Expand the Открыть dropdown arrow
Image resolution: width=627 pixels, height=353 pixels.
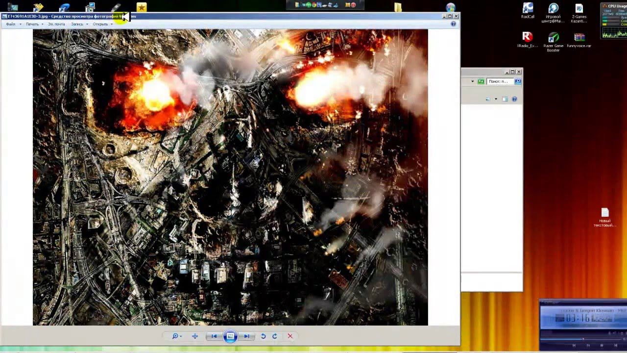112,24
